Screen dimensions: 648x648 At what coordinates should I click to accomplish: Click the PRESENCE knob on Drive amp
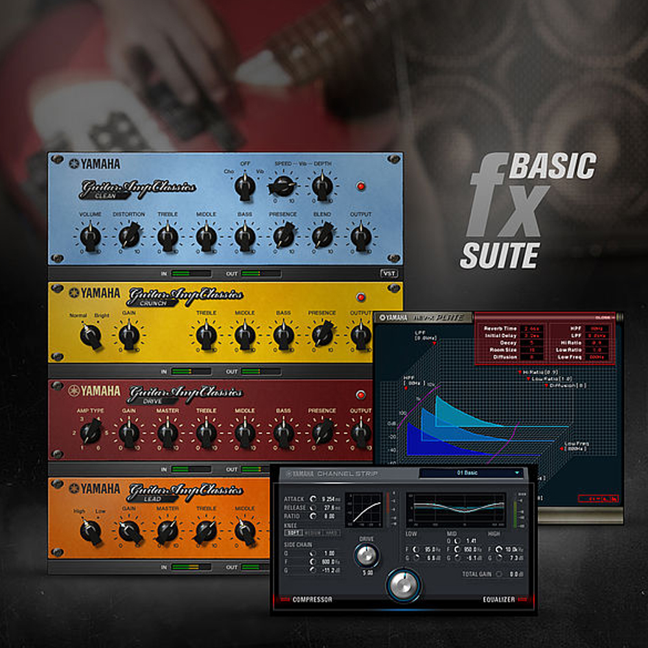(x=322, y=433)
